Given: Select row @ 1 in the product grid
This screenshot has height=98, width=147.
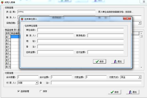Looking at the screenshot, I should [x=8, y=37].
